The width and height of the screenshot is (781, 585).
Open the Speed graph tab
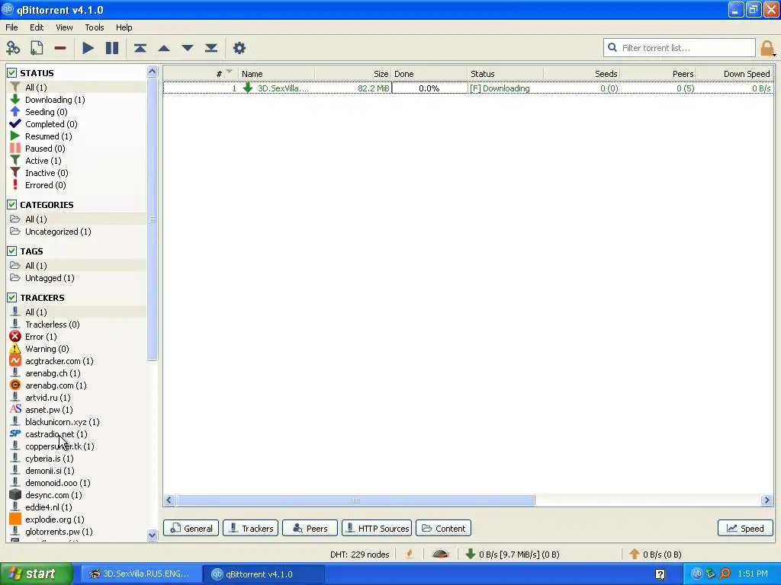click(x=745, y=529)
